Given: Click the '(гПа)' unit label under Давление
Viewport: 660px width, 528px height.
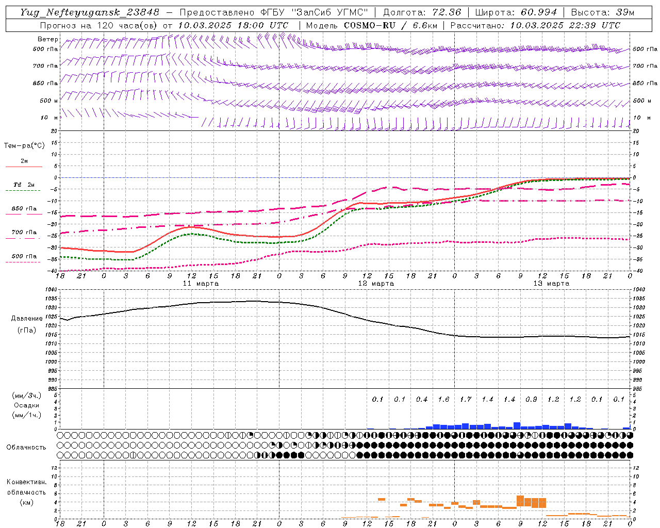Looking at the screenshot, I should [x=27, y=331].
